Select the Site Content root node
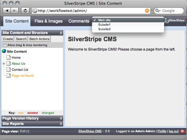The image size is (187, 140). click(17, 51)
